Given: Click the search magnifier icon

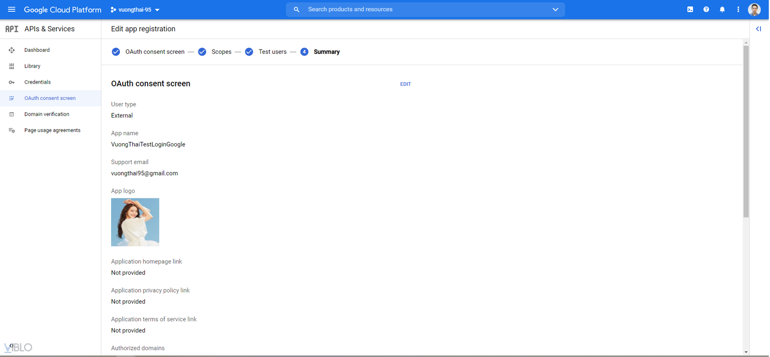Looking at the screenshot, I should pos(296,9).
